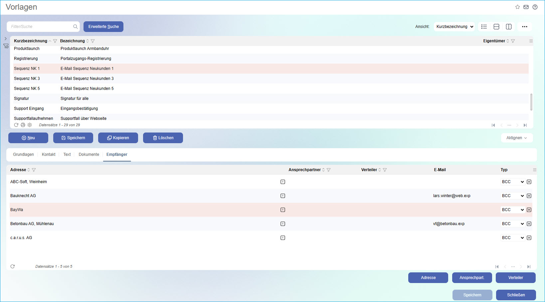Image resolution: width=545 pixels, height=302 pixels.
Task: Open Typ dropdown for Betonbau AG, Mühlenau
Action: (513, 224)
